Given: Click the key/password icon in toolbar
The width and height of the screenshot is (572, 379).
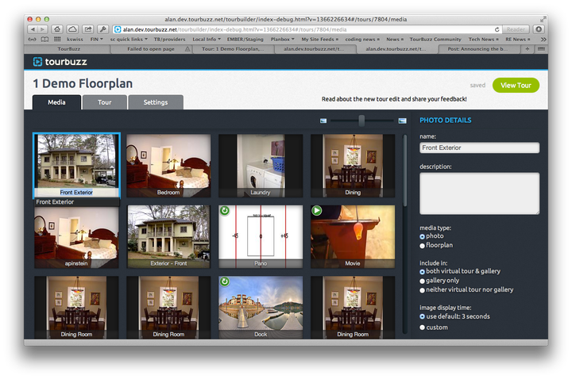Looking at the screenshot, I should [x=103, y=29].
